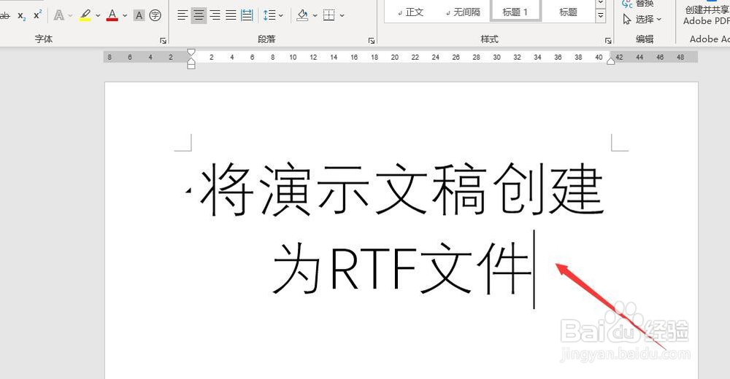Justify the paragraph text
The image size is (730, 379).
tap(231, 15)
